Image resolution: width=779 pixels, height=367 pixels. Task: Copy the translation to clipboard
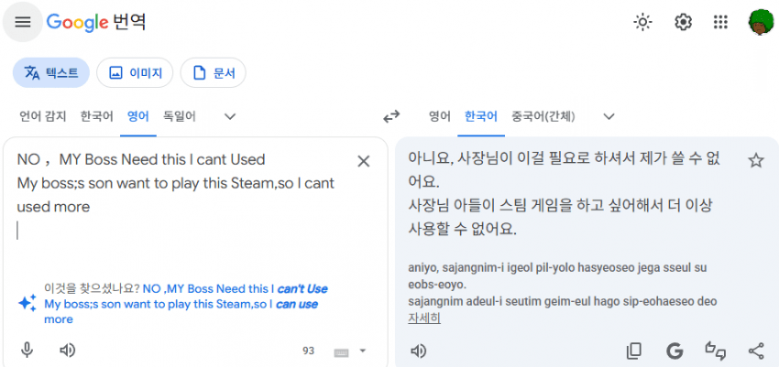click(633, 351)
